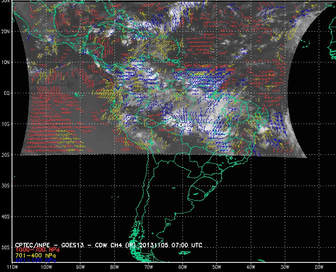Click the 60W longitude label
Screen dimensions: 336x272
pos(182,267)
